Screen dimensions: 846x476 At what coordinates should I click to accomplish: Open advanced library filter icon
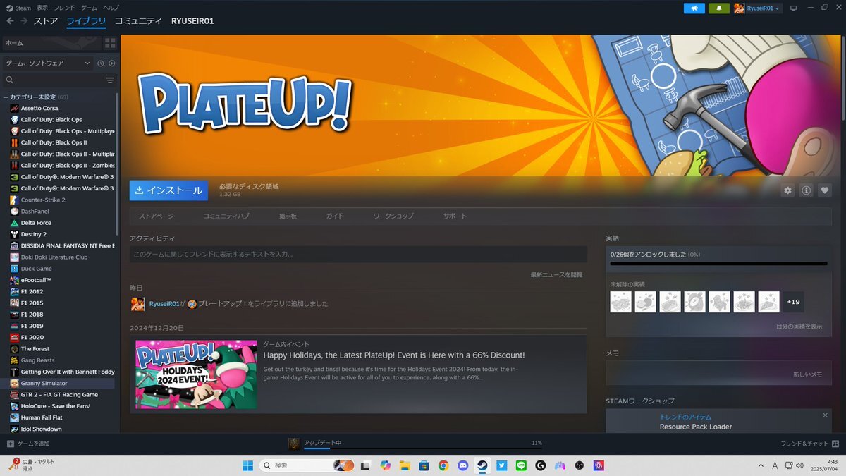point(110,80)
